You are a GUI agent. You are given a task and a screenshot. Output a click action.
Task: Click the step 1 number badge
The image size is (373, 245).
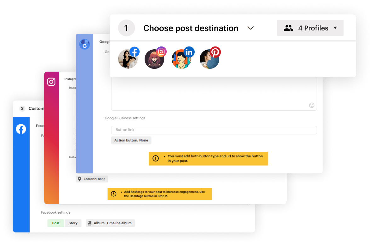(126, 28)
